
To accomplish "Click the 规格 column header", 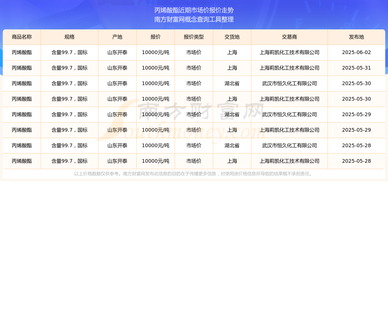I will (x=70, y=37).
